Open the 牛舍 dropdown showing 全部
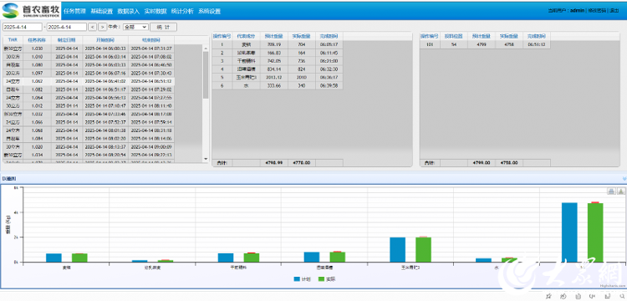The image size is (627, 301). click(x=135, y=27)
